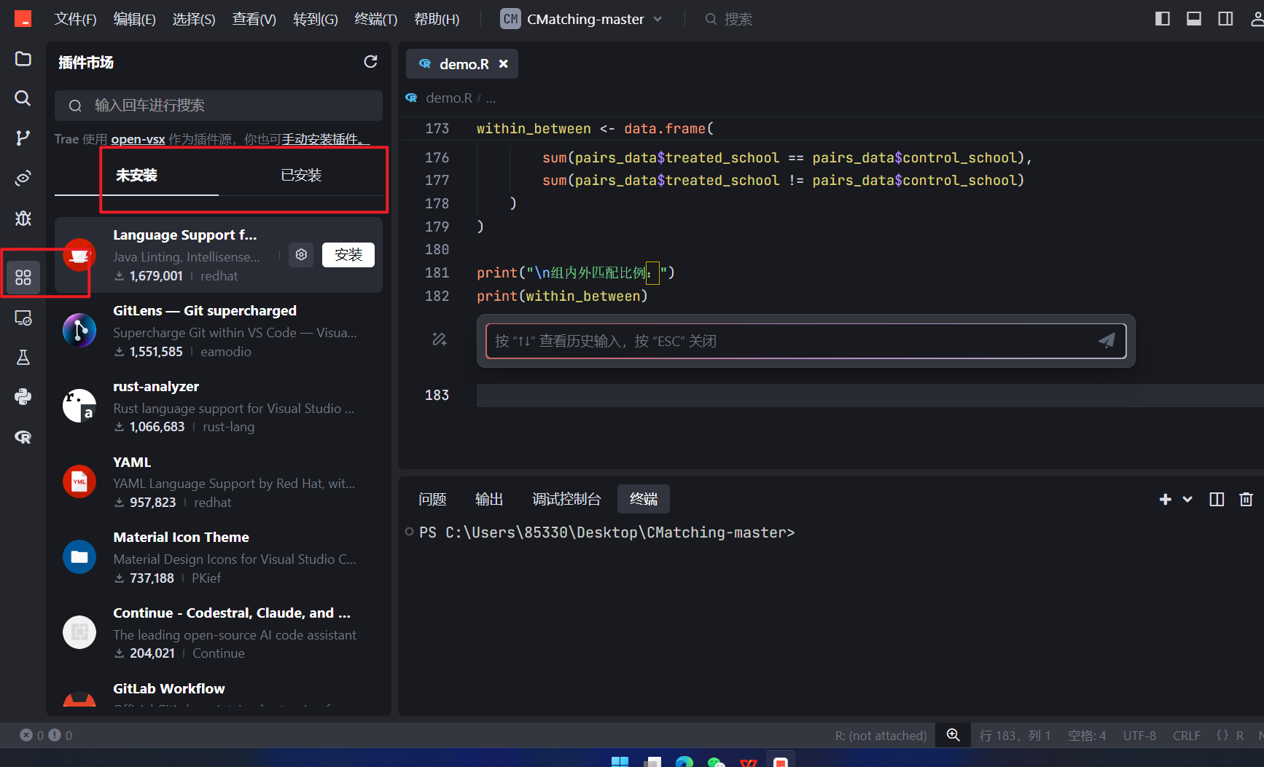1264x767 pixels.
Task: Toggle the primary sidebar layout button
Action: click(1163, 19)
